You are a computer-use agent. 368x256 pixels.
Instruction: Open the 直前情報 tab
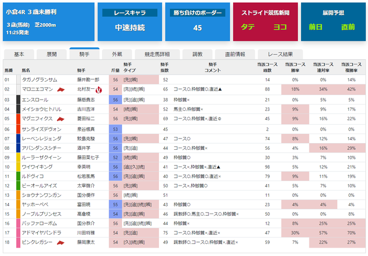(x=235, y=54)
